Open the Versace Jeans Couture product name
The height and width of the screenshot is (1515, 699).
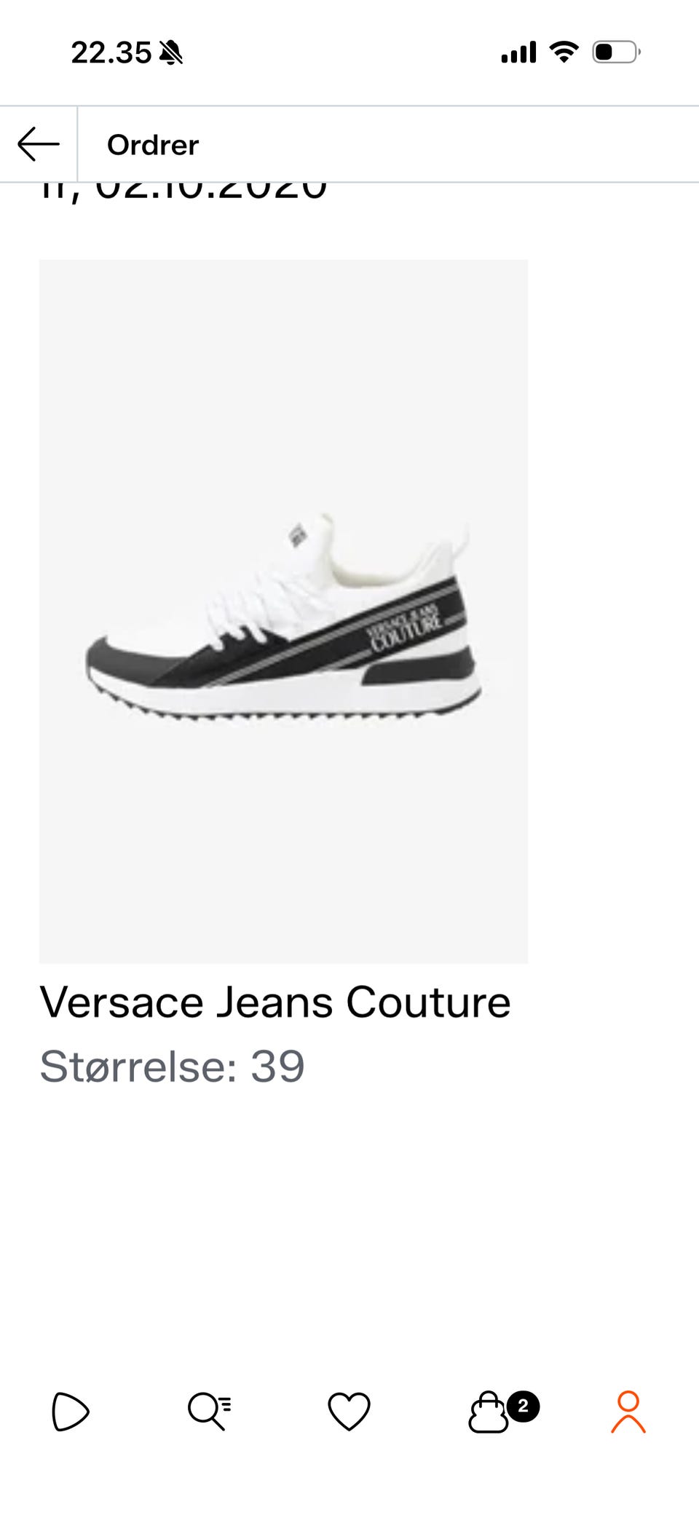pos(275,1002)
